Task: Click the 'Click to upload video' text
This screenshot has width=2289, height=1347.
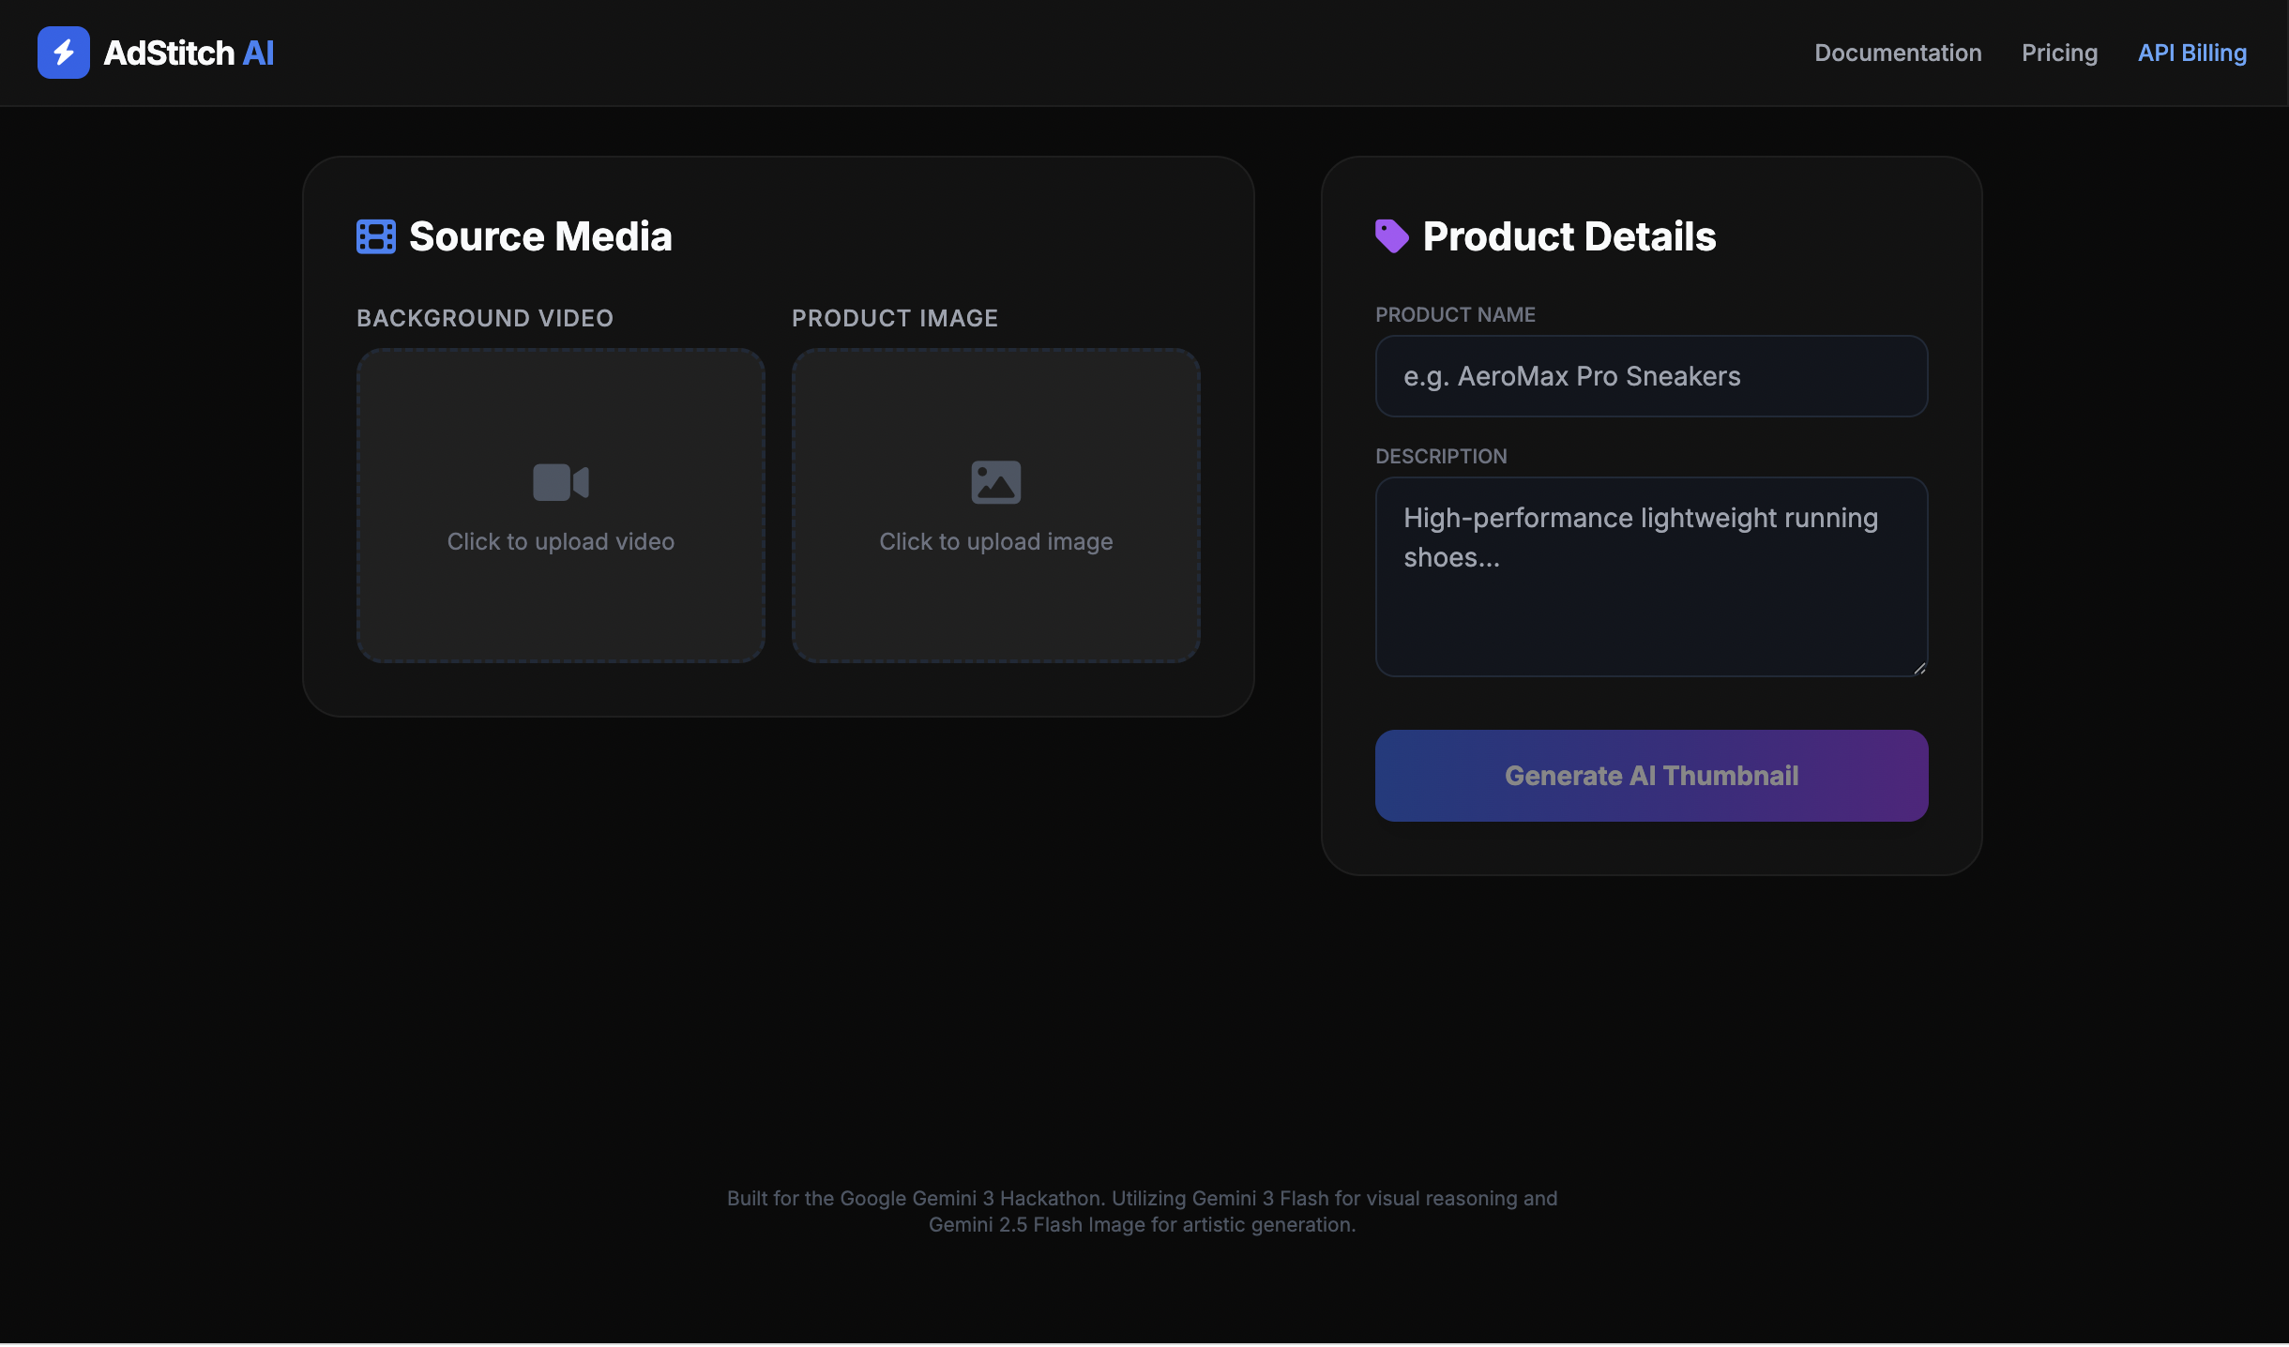Action: coord(560,541)
